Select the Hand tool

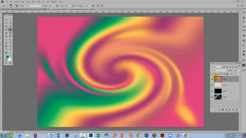pyautogui.click(x=6, y=49)
